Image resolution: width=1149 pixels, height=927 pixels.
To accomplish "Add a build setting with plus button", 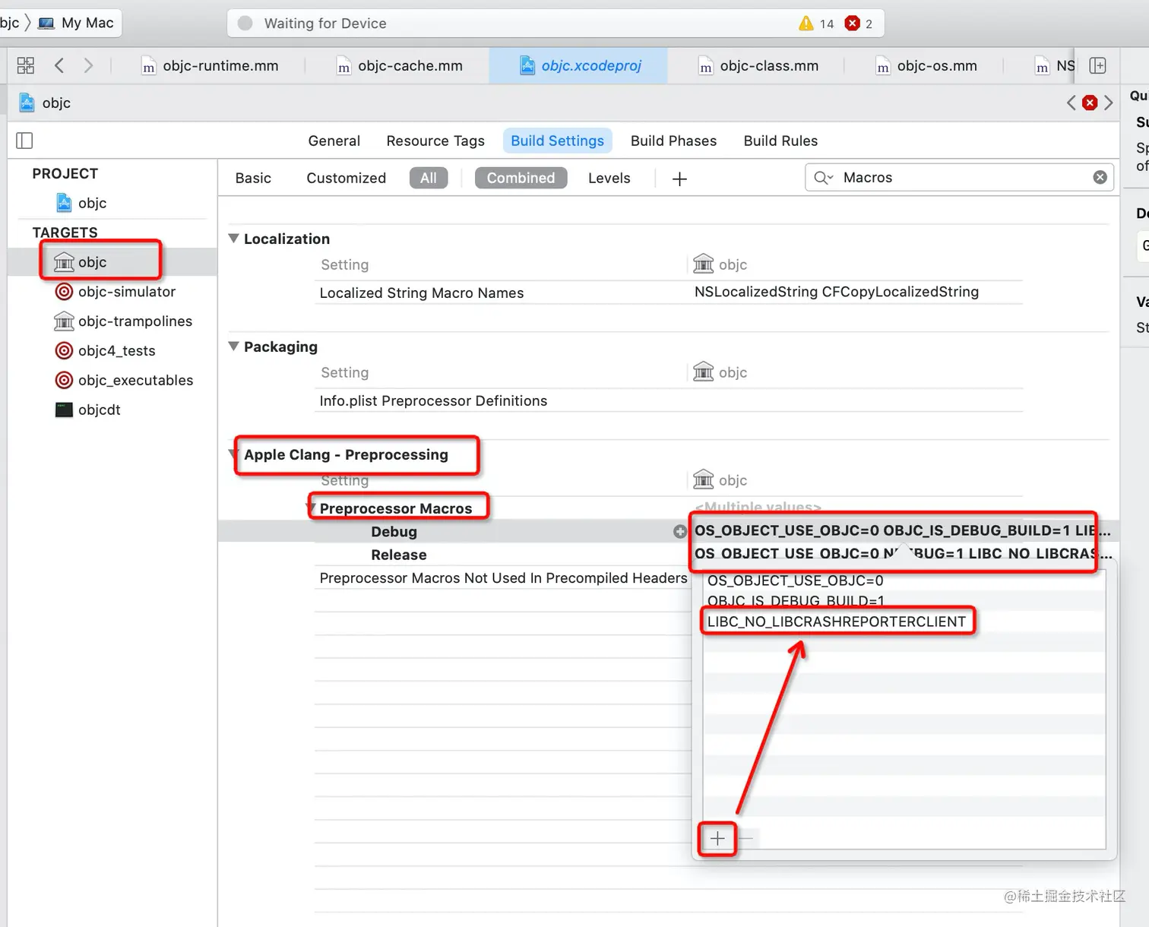I will tap(679, 179).
